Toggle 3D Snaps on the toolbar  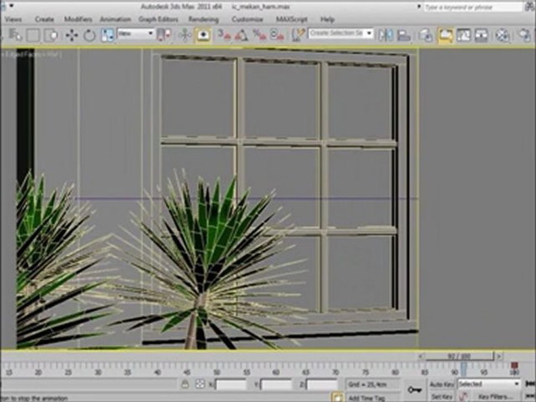224,35
